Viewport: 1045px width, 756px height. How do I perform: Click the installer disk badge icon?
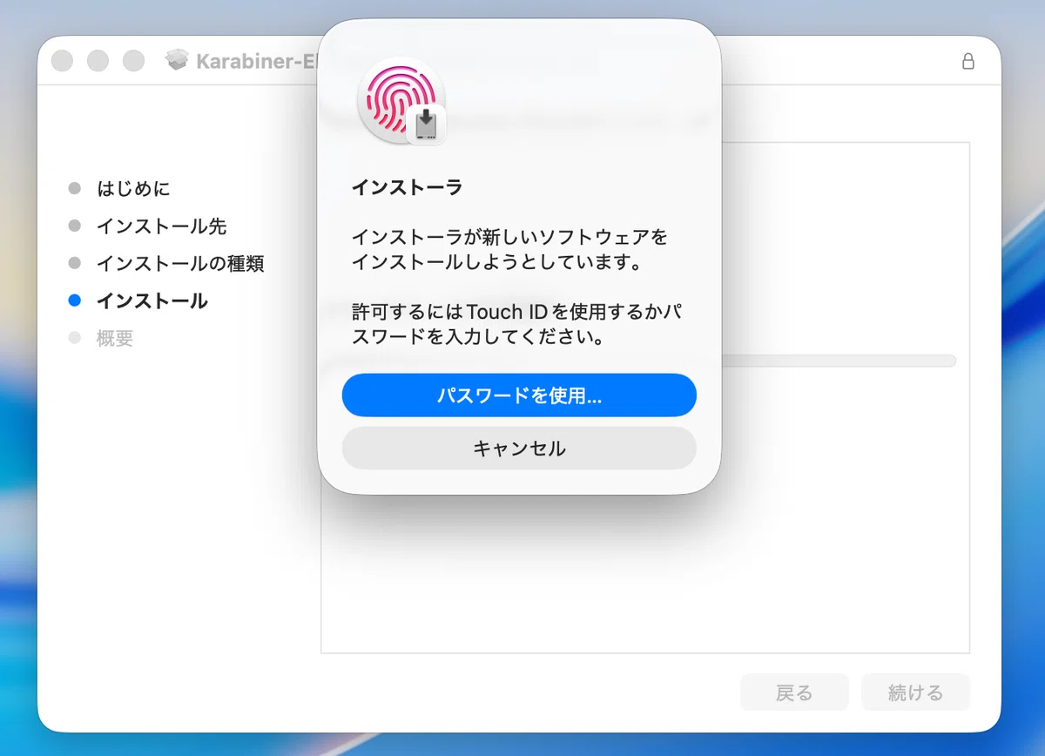426,124
